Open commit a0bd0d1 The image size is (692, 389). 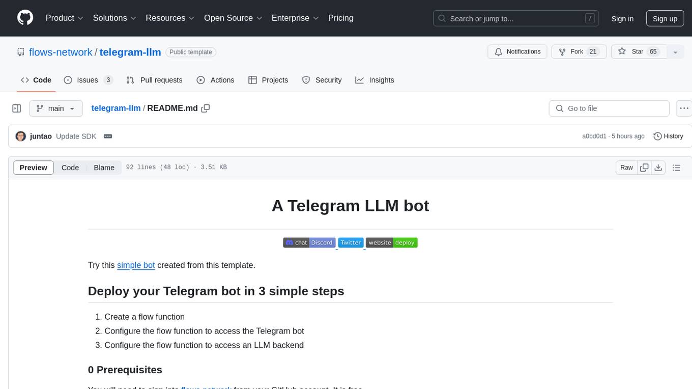594,136
